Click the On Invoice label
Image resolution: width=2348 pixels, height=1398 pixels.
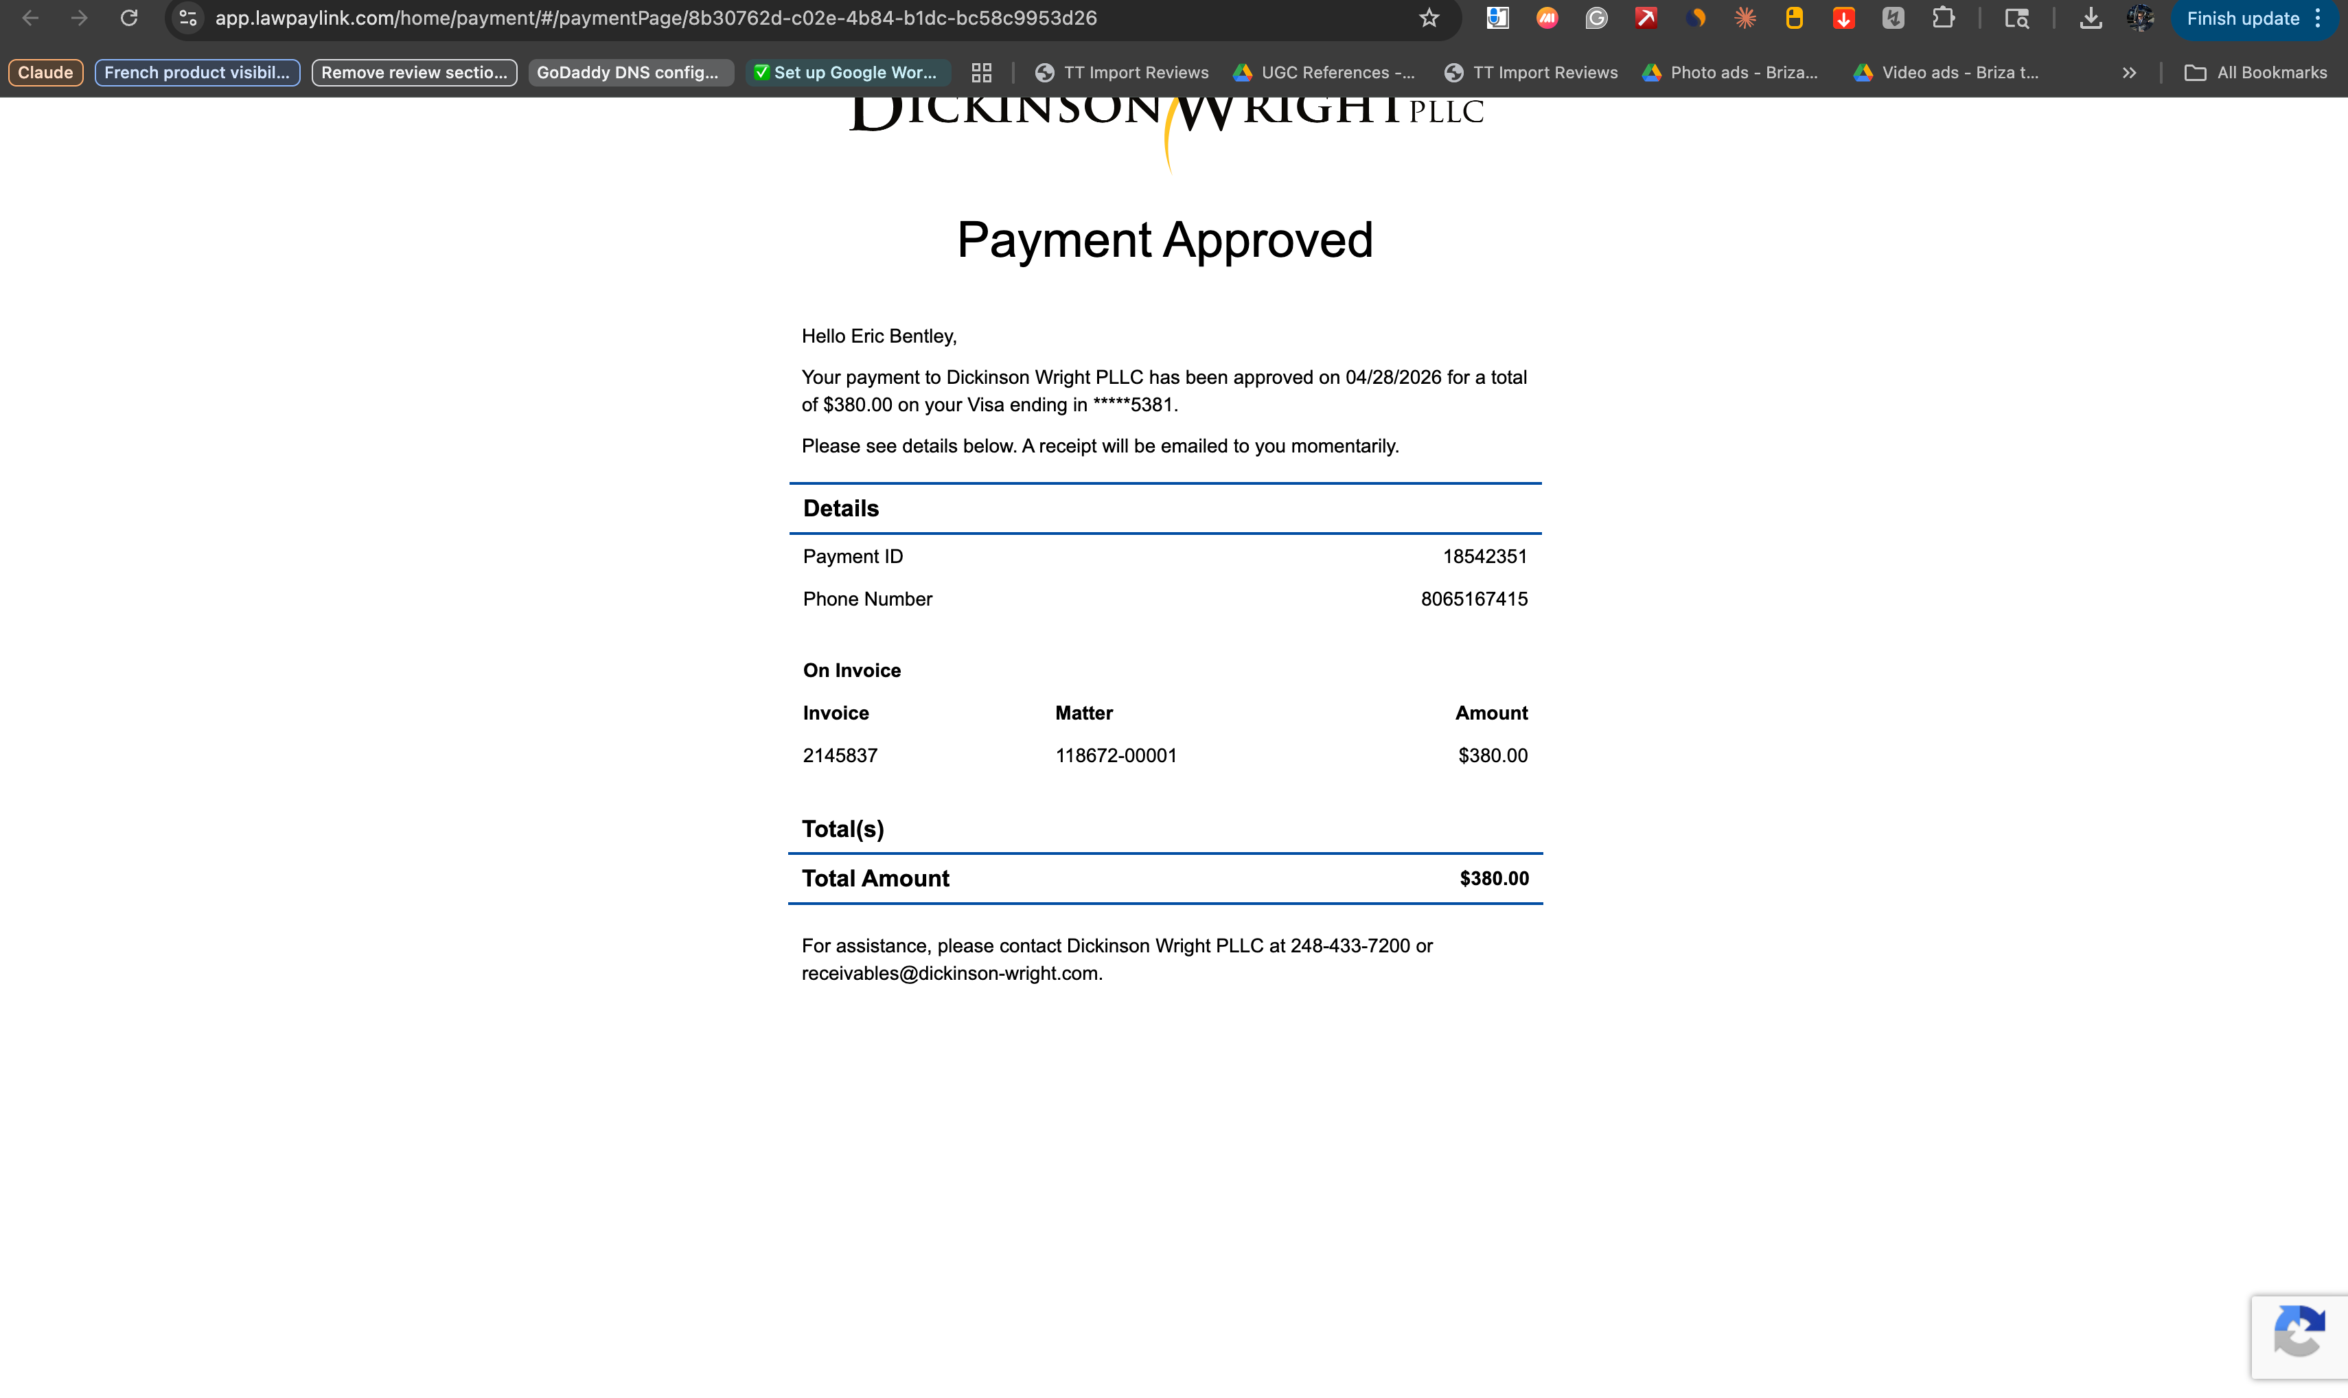pyautogui.click(x=853, y=671)
